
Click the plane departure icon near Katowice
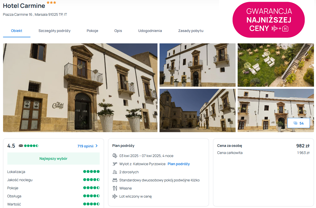tap(115, 164)
